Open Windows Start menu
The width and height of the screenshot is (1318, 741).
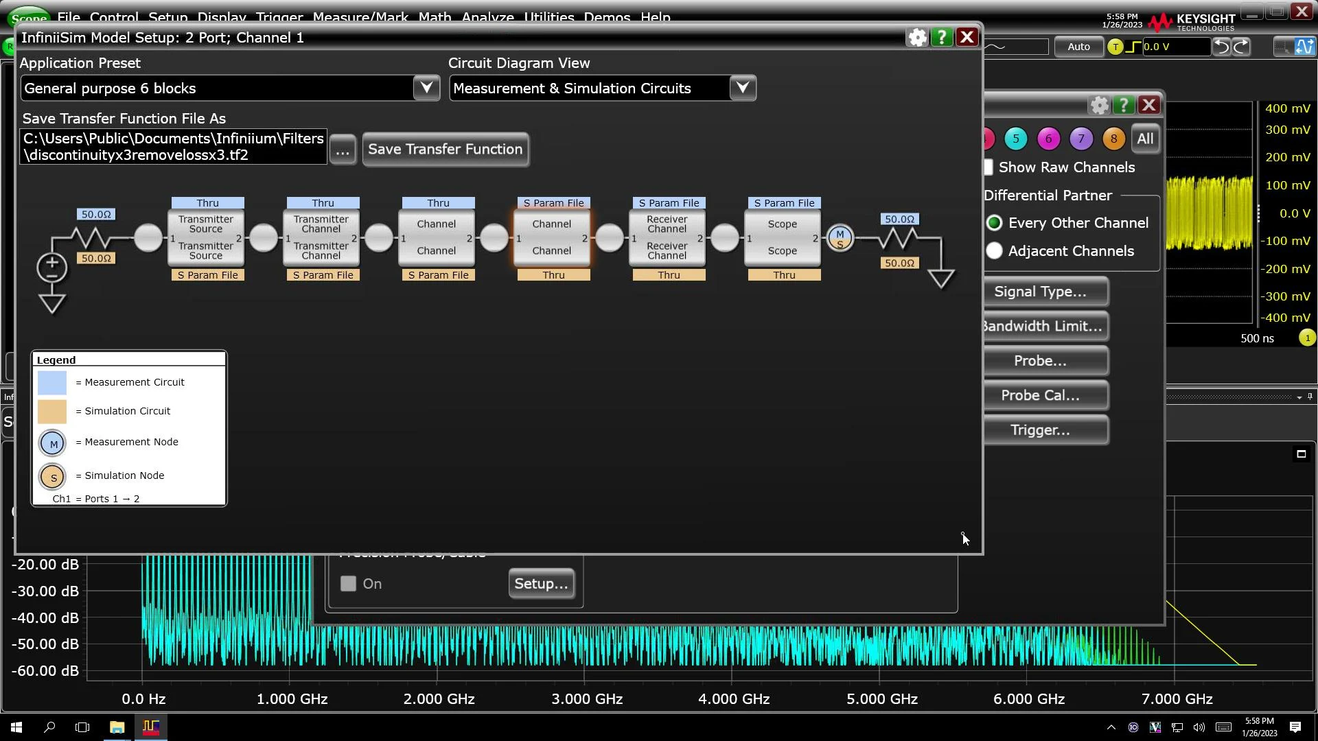pyautogui.click(x=16, y=727)
